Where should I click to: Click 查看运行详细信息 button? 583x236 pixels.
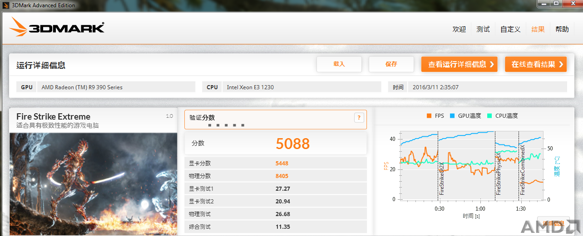pyautogui.click(x=459, y=64)
